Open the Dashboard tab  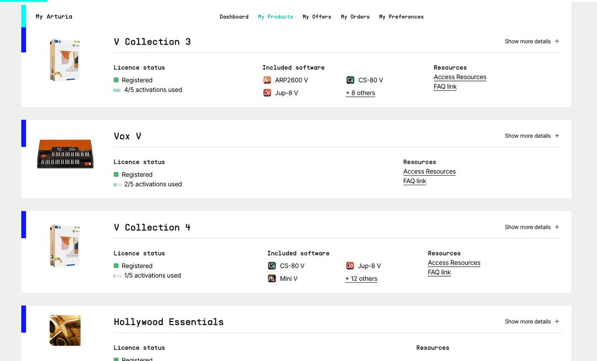[x=234, y=17]
